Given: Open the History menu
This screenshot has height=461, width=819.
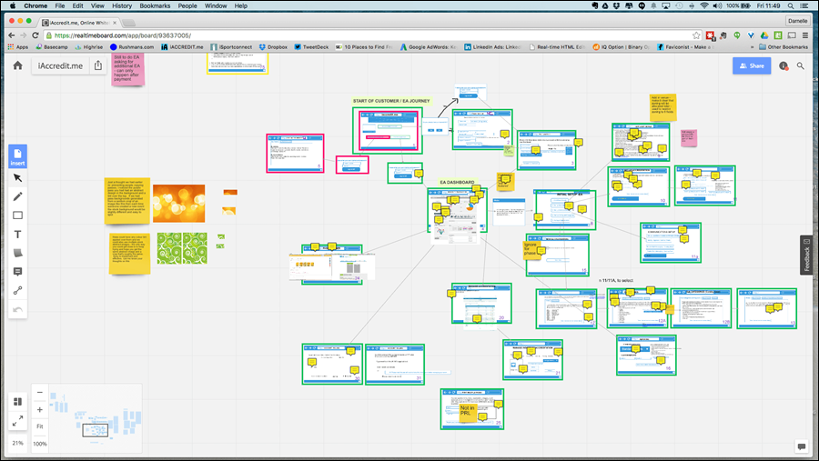Looking at the screenshot, I should pos(122,5).
